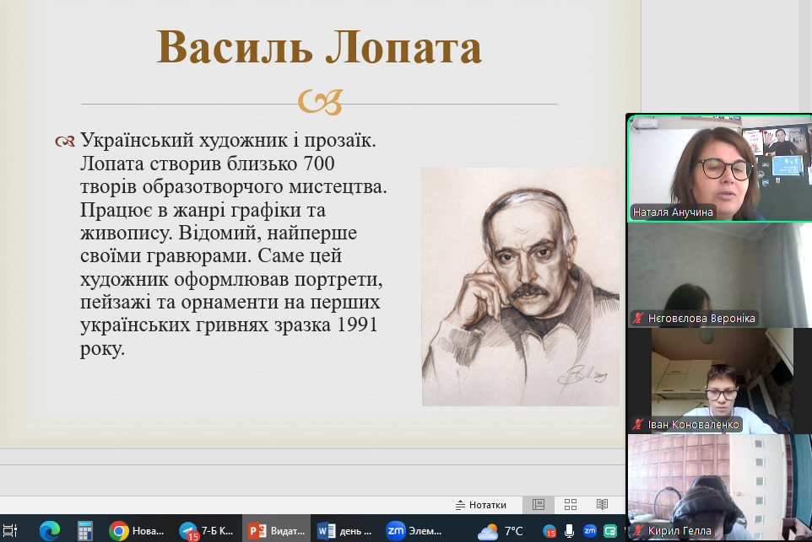The width and height of the screenshot is (812, 542).
Task: Click the slide paragraph starting Український художник
Action: (x=233, y=244)
